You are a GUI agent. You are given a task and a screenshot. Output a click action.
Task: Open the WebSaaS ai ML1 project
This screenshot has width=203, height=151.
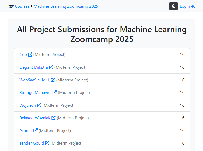pyautogui.click(x=34, y=80)
